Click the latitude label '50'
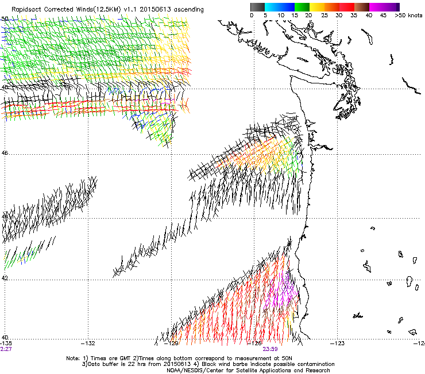425x374 pixels. click(x=5, y=19)
